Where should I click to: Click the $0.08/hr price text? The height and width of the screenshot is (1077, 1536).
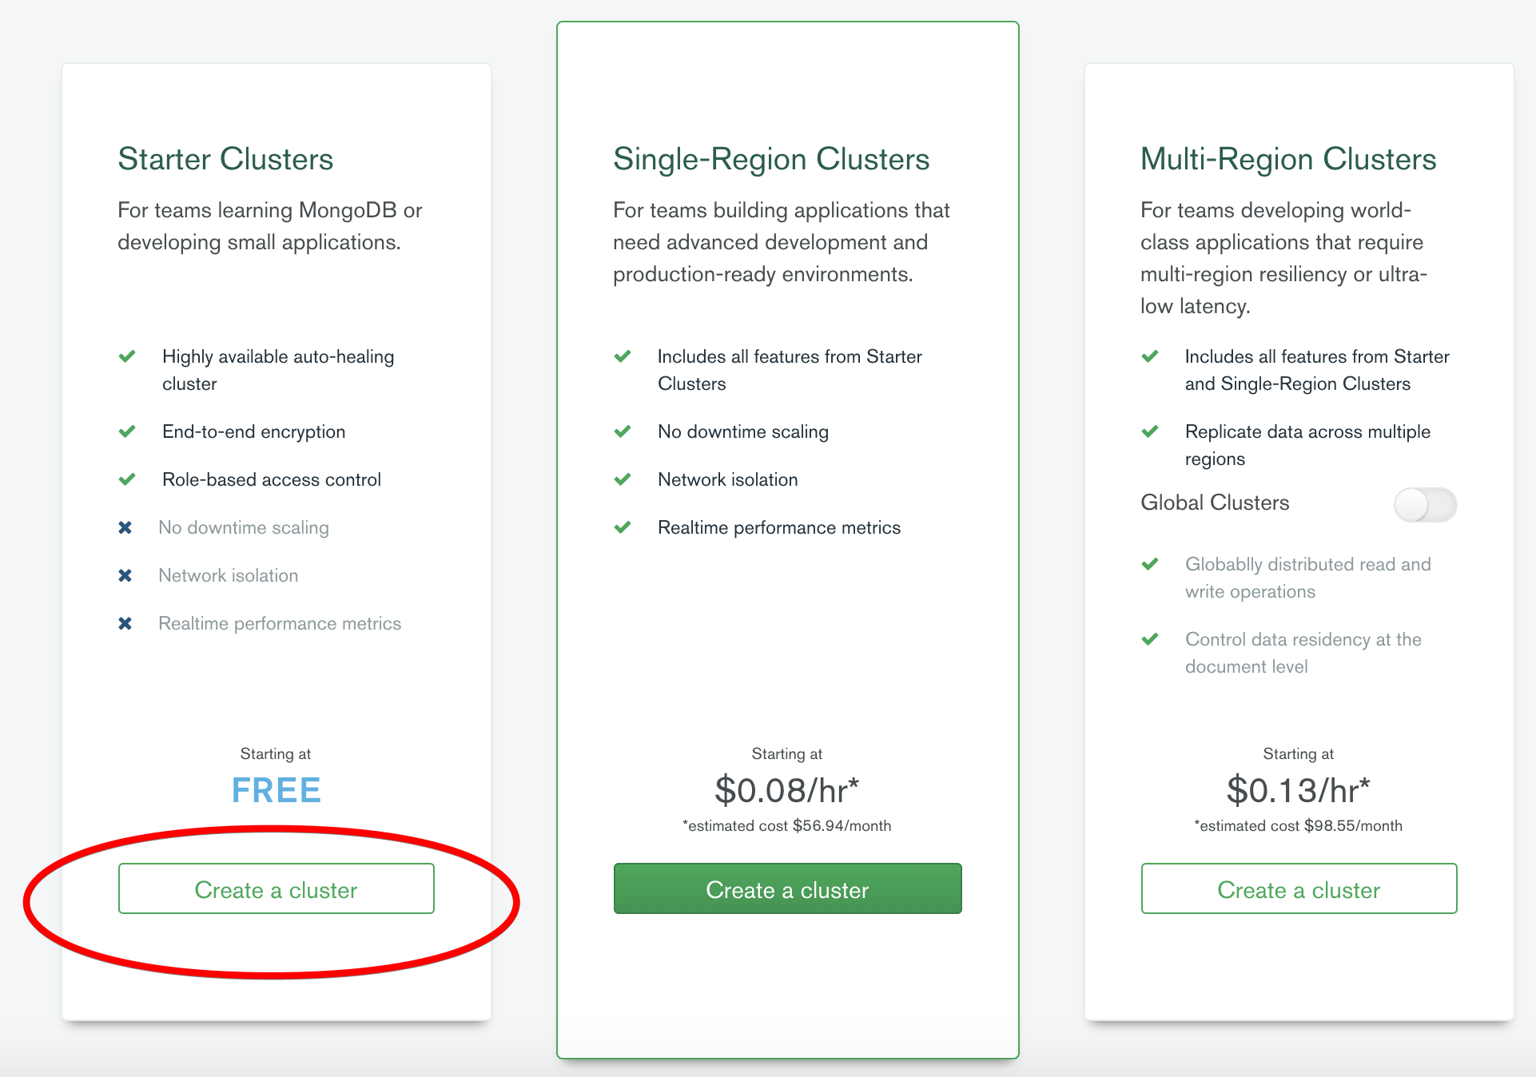[786, 790]
